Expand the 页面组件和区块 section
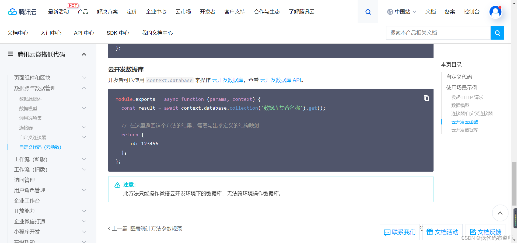 coord(84,78)
